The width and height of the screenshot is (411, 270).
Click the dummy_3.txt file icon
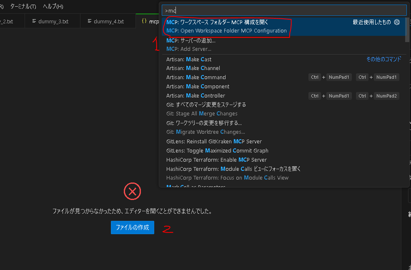(34, 21)
